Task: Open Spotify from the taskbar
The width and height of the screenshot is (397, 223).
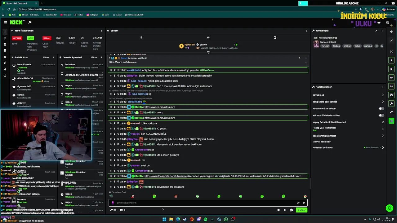Action: pos(205,219)
